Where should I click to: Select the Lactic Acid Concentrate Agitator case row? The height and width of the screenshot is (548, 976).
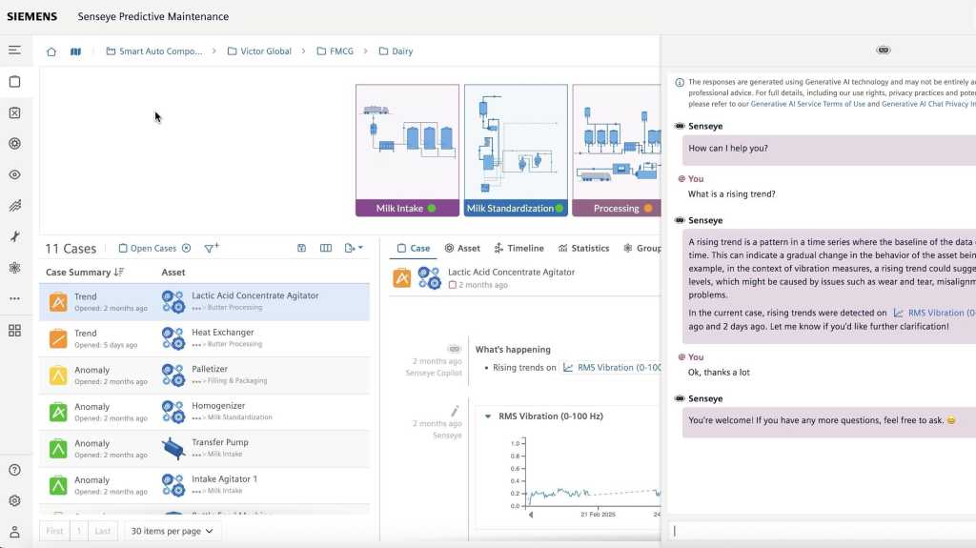click(204, 302)
